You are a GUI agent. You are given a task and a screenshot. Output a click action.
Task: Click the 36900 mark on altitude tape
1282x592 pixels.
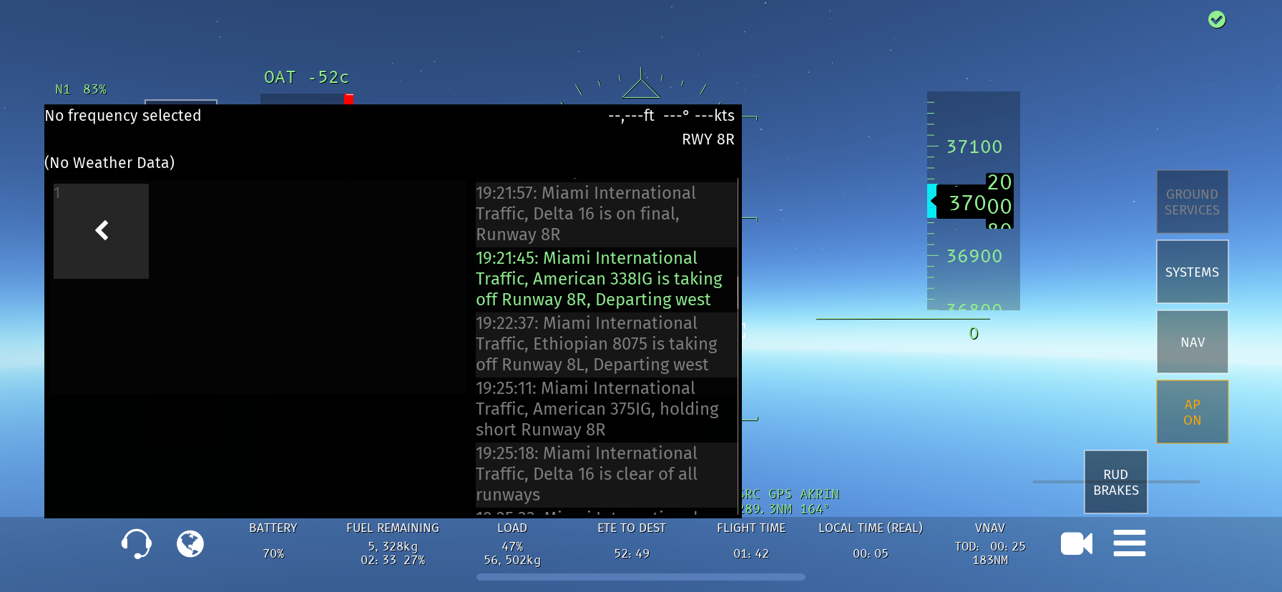point(974,256)
